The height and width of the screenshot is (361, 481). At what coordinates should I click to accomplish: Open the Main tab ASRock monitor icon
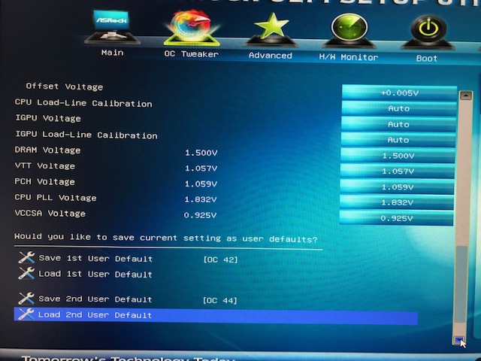[112, 27]
